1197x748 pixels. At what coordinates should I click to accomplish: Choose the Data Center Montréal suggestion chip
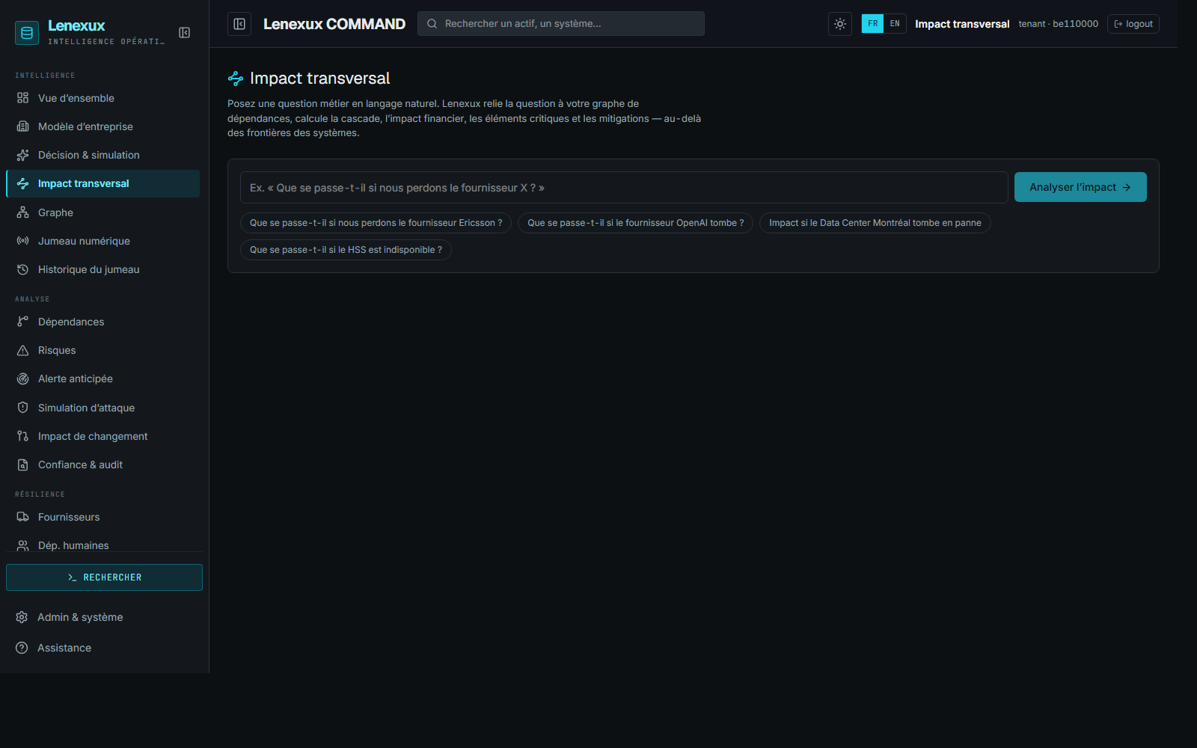pos(875,223)
